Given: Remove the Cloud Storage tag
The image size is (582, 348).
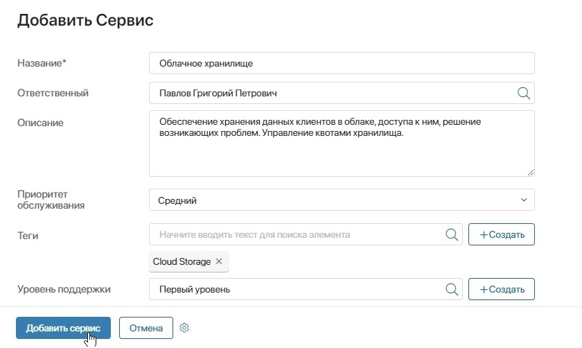Looking at the screenshot, I should 219,261.
